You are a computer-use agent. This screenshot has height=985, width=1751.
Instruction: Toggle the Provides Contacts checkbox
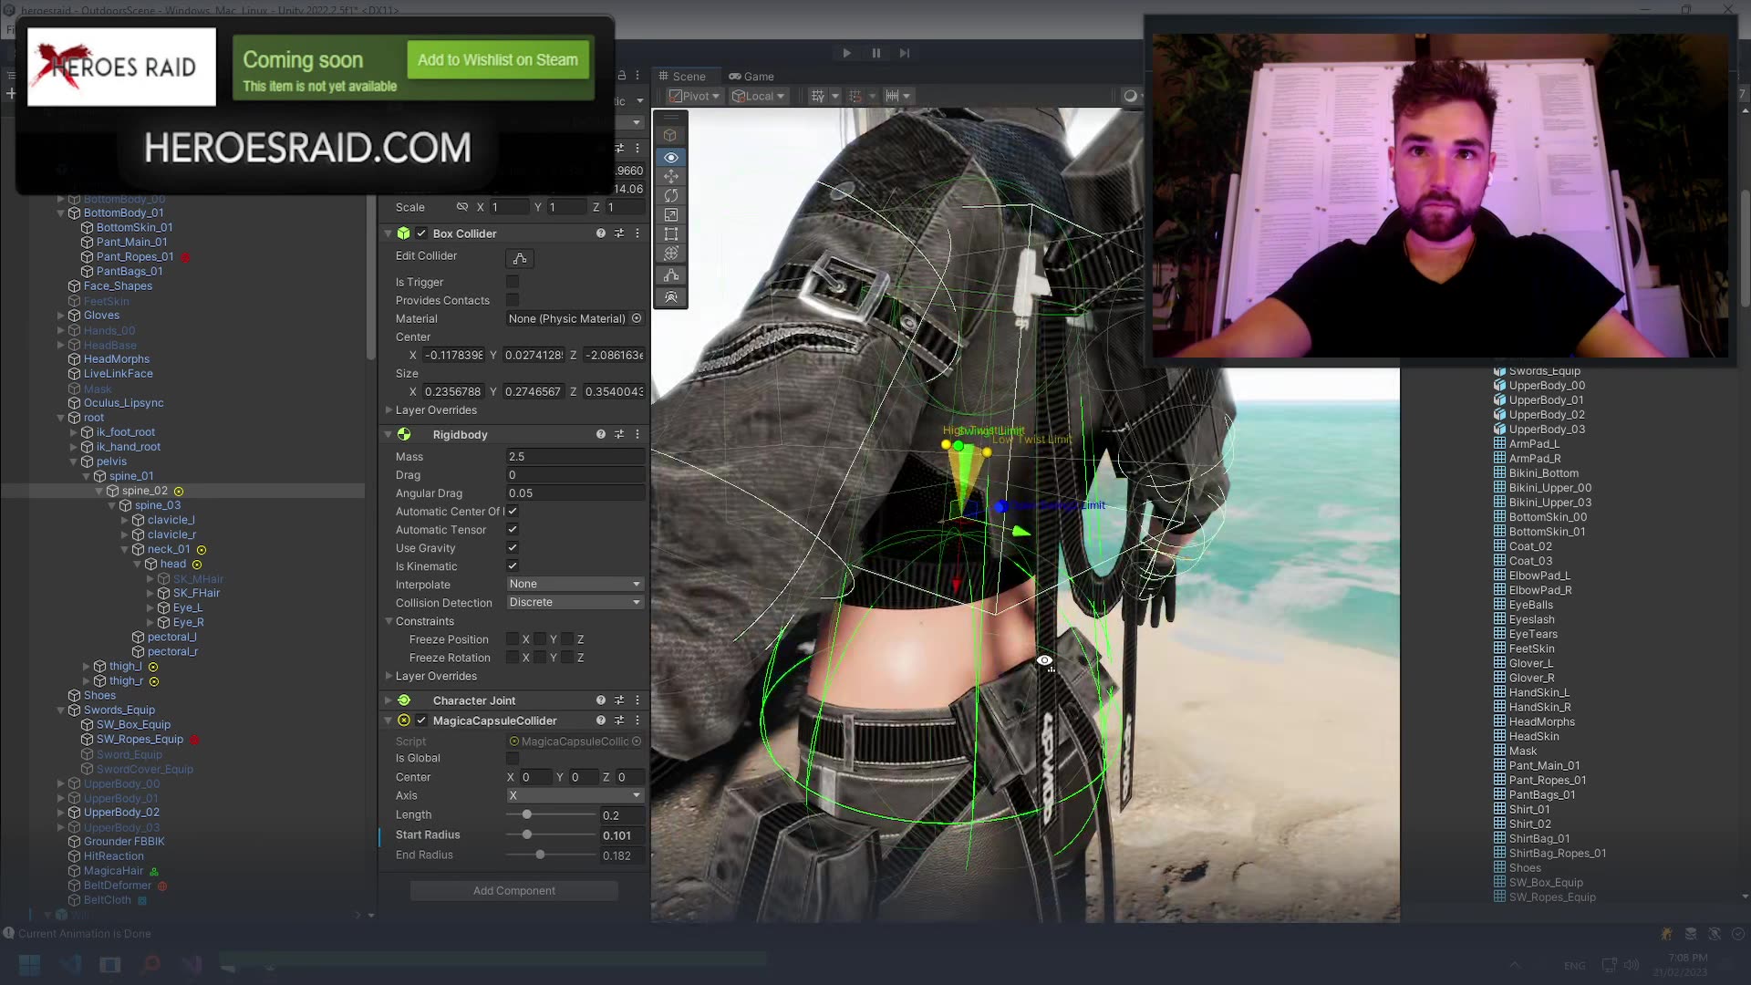[x=513, y=300]
